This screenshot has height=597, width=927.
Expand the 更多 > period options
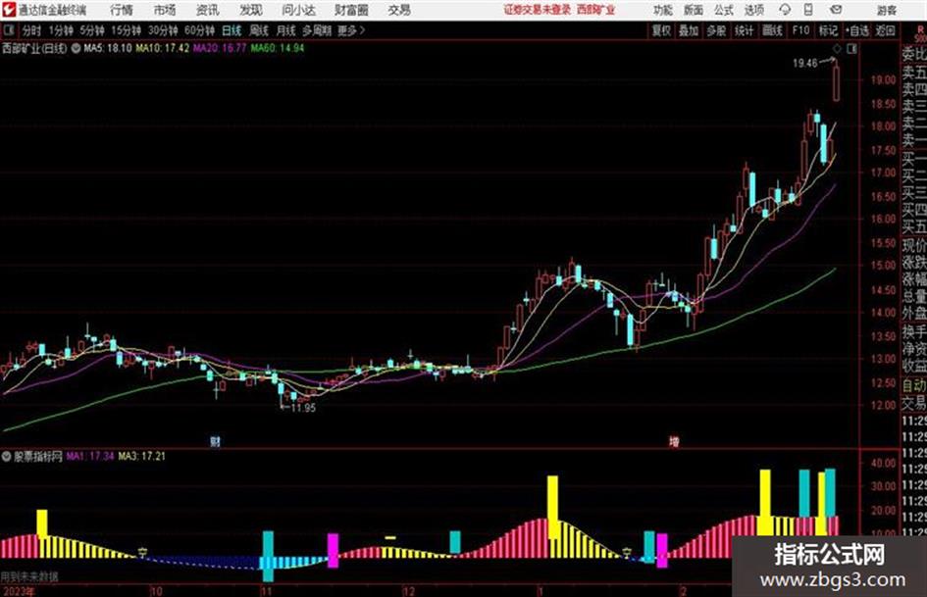[352, 30]
